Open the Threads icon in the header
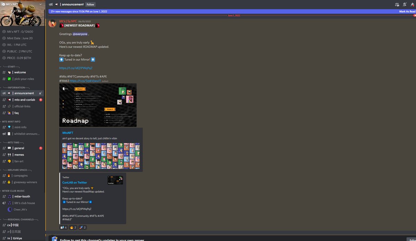The image size is (416, 241). 397,5
